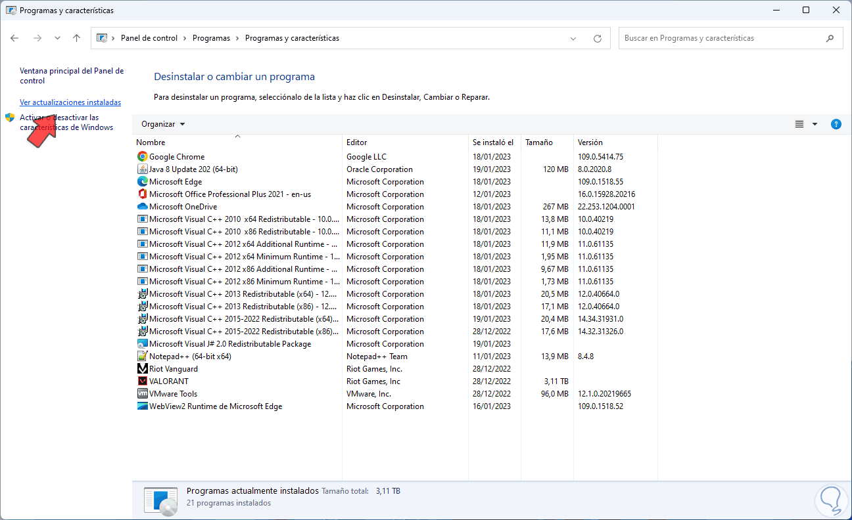Select the Microsoft OneDrive entry name
Screen dimensions: 852x520
click(183, 207)
